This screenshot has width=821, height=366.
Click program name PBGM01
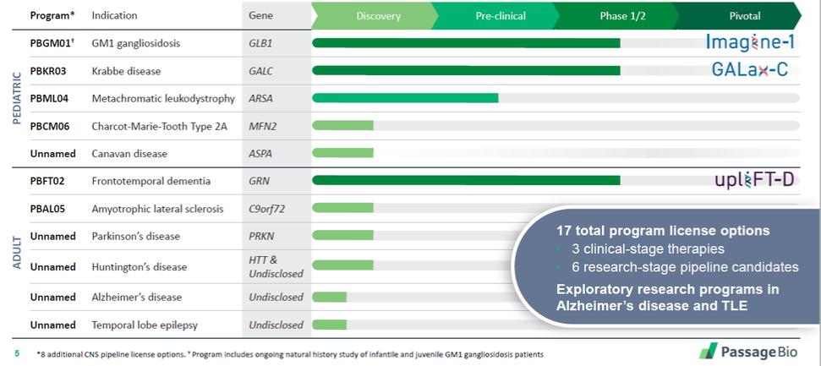pos(52,43)
